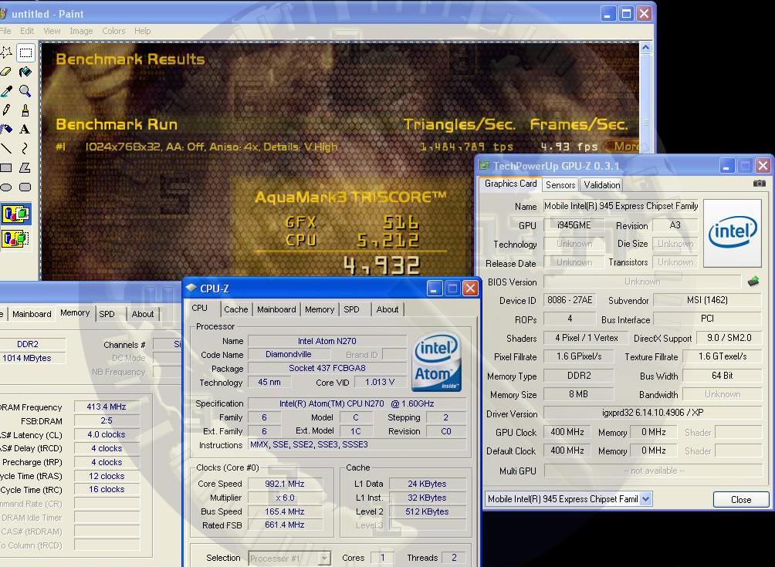775x567 pixels.
Task: Open the Image menu in Paint
Action: click(x=81, y=31)
